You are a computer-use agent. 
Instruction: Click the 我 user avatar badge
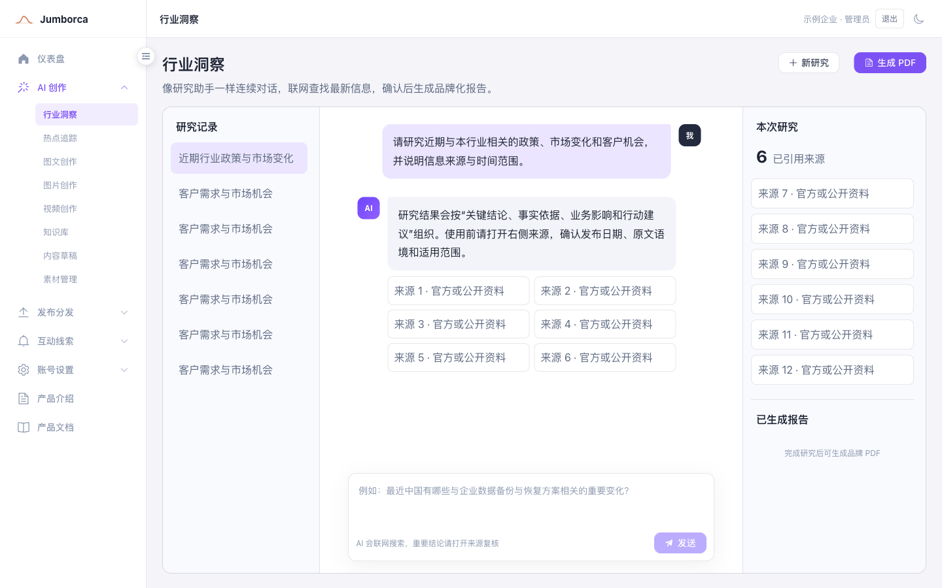pos(689,135)
